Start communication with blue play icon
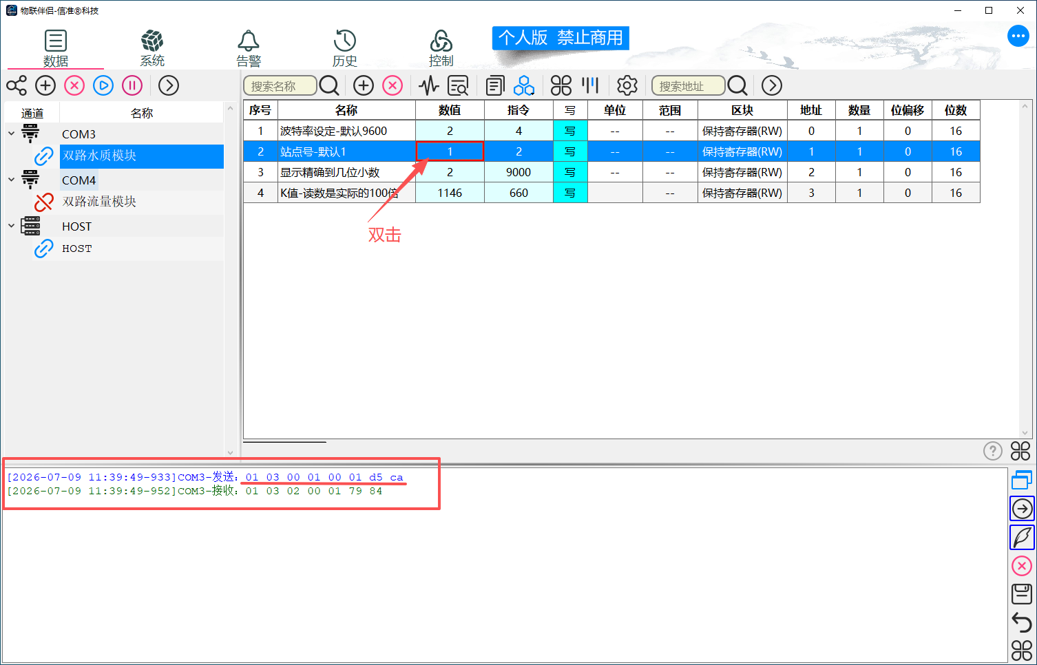This screenshot has width=1037, height=665. 103,85
